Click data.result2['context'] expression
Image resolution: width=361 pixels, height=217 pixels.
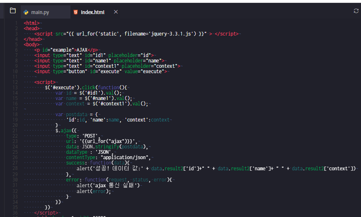pos(324,169)
